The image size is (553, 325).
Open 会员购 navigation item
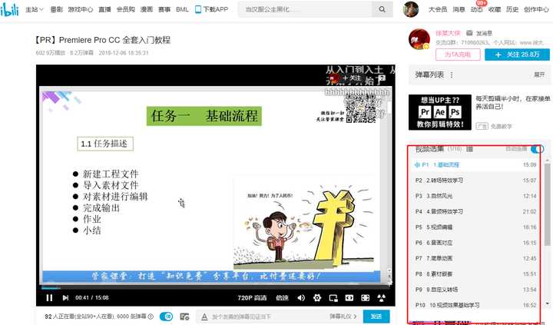126,9
